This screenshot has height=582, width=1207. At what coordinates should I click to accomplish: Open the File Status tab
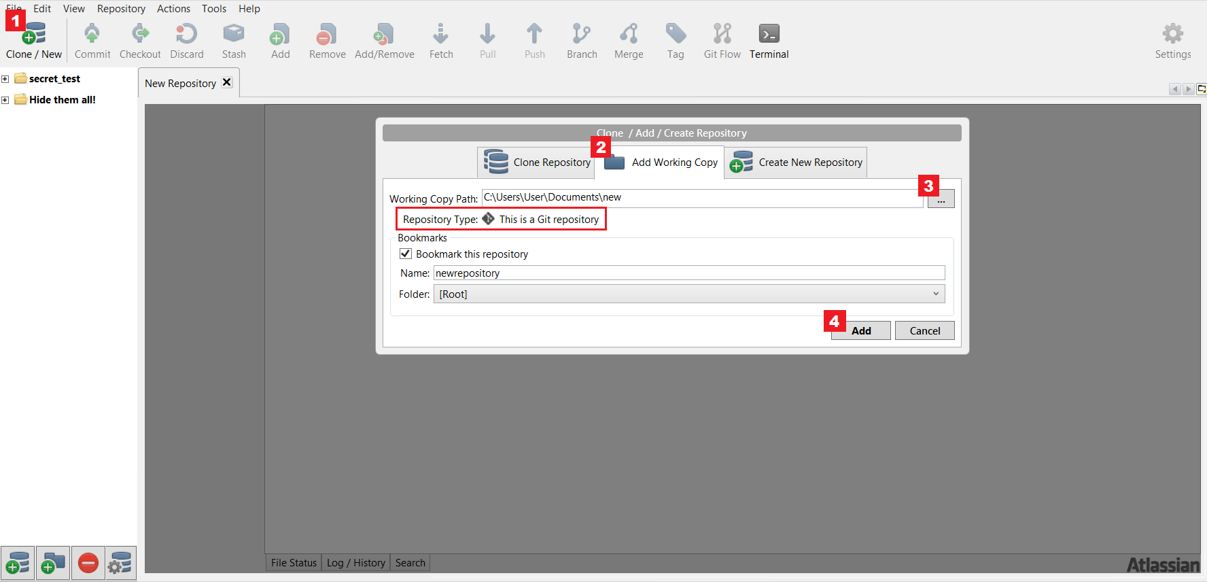click(294, 563)
